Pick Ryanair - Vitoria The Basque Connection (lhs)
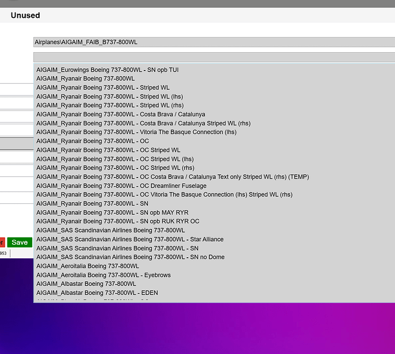395x354 pixels. coord(136,132)
